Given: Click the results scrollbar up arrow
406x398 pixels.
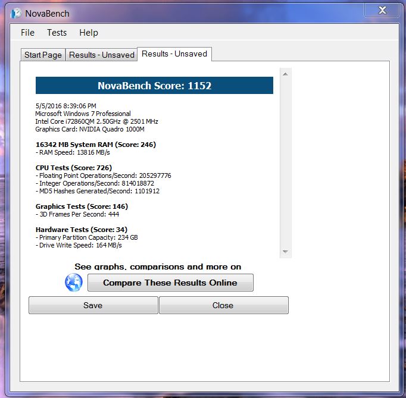Looking at the screenshot, I should coord(285,74).
